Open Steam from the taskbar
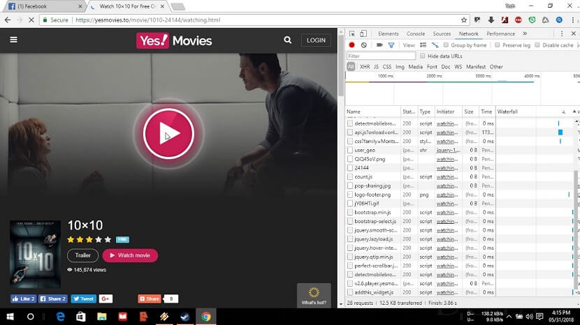The width and height of the screenshot is (580, 325). (185, 317)
